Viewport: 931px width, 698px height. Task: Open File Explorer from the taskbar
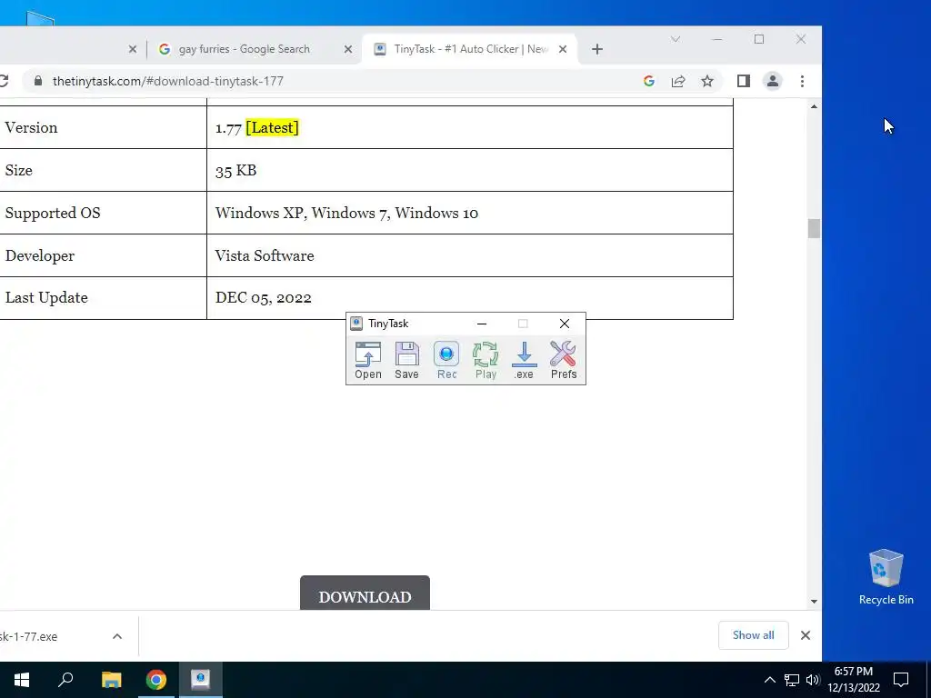click(111, 680)
